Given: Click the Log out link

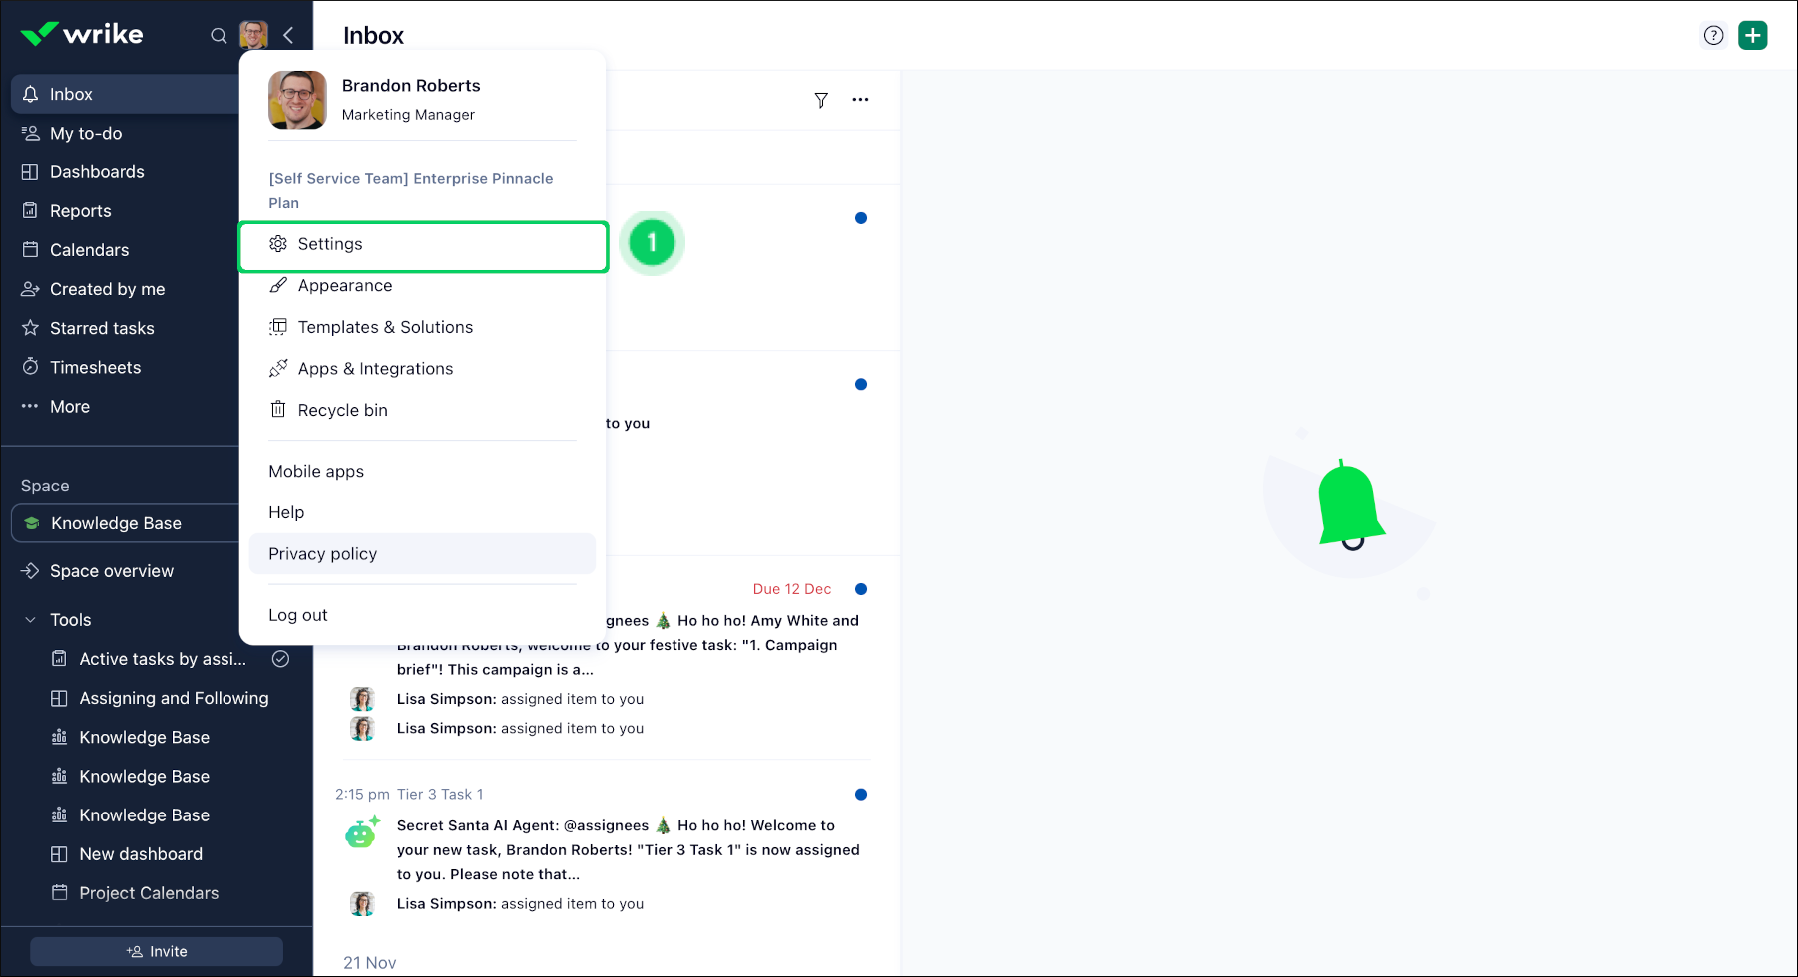Looking at the screenshot, I should [298, 615].
